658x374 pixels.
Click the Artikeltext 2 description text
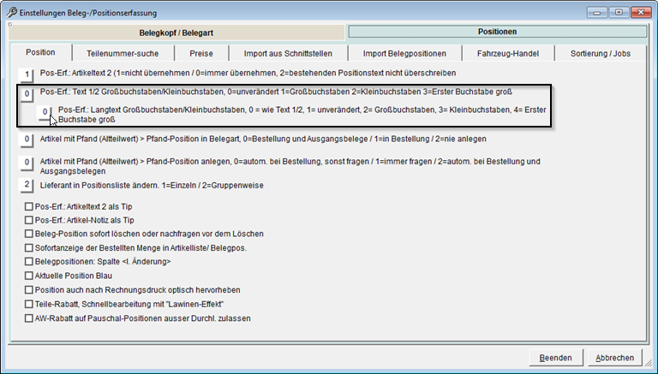point(248,73)
